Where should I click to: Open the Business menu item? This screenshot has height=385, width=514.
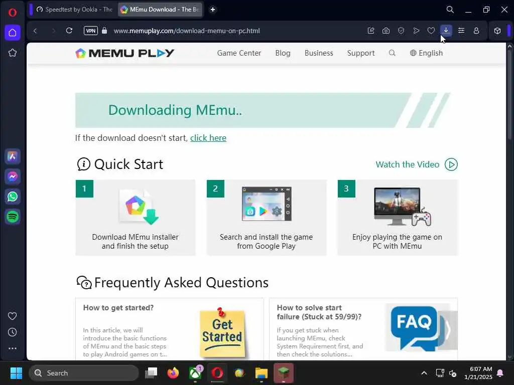[x=319, y=53]
